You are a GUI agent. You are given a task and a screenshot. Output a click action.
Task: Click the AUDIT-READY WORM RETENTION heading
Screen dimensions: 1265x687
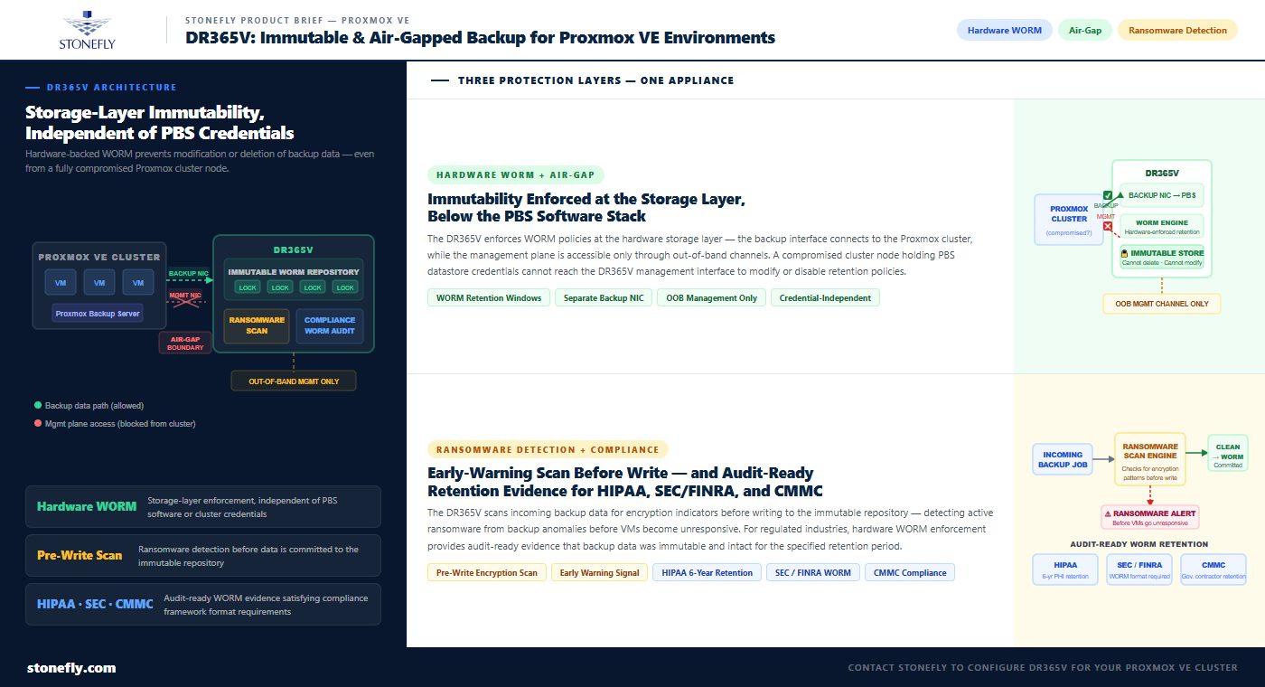(x=1138, y=544)
